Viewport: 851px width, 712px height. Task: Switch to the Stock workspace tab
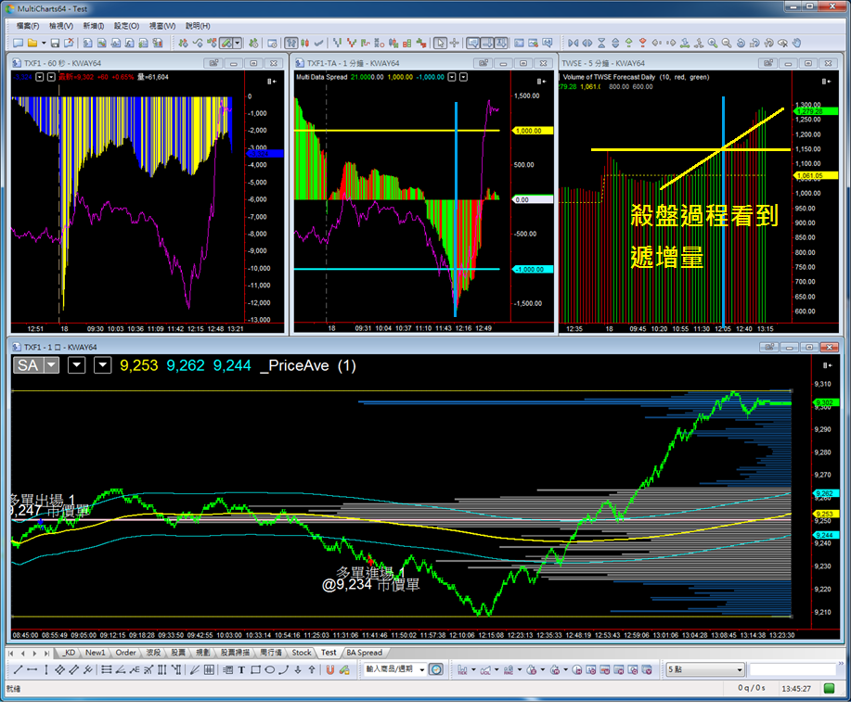pos(302,653)
